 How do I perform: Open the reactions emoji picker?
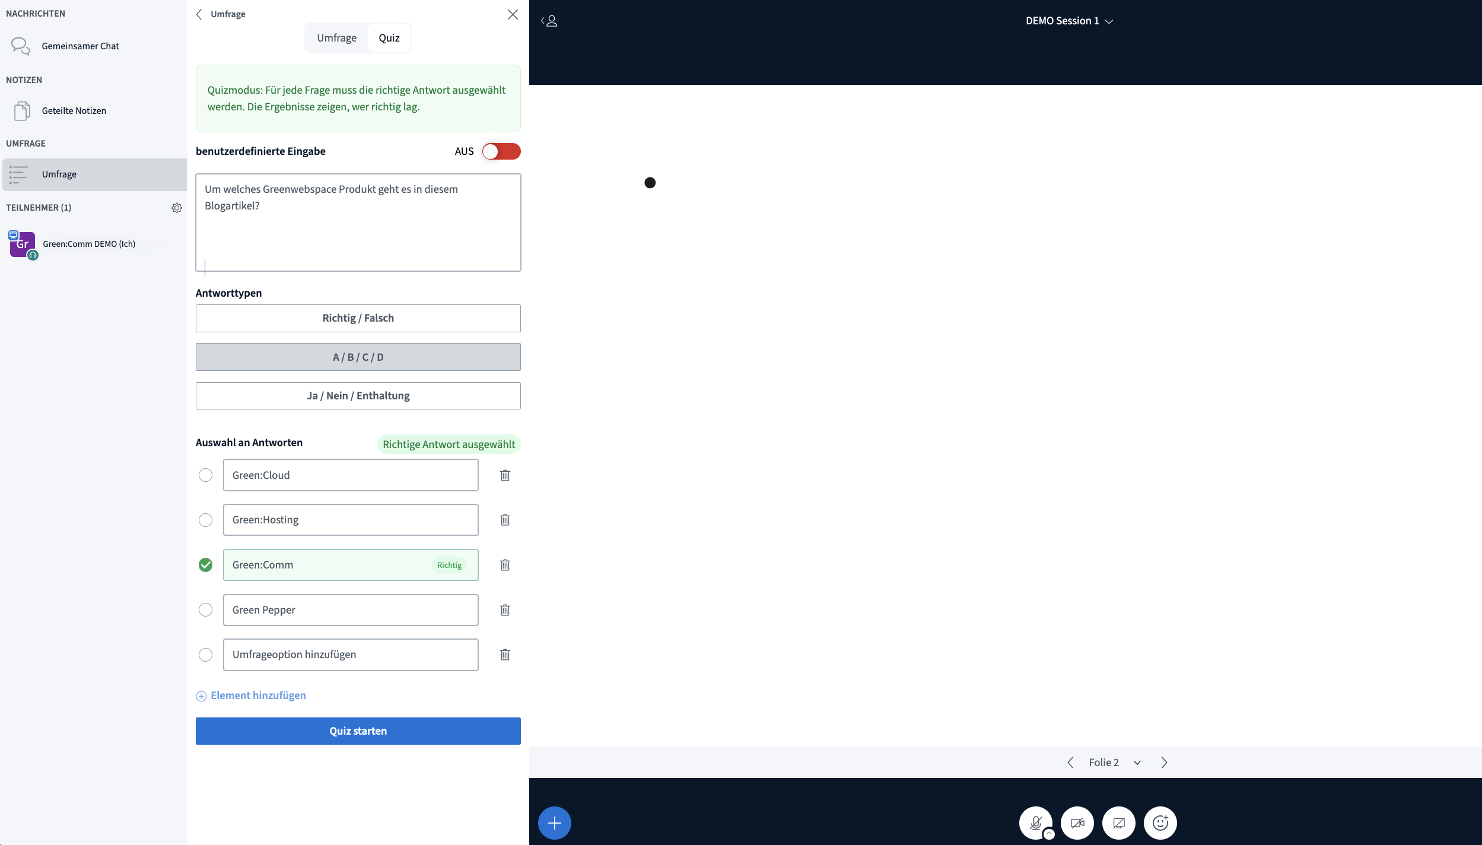pos(1160,822)
